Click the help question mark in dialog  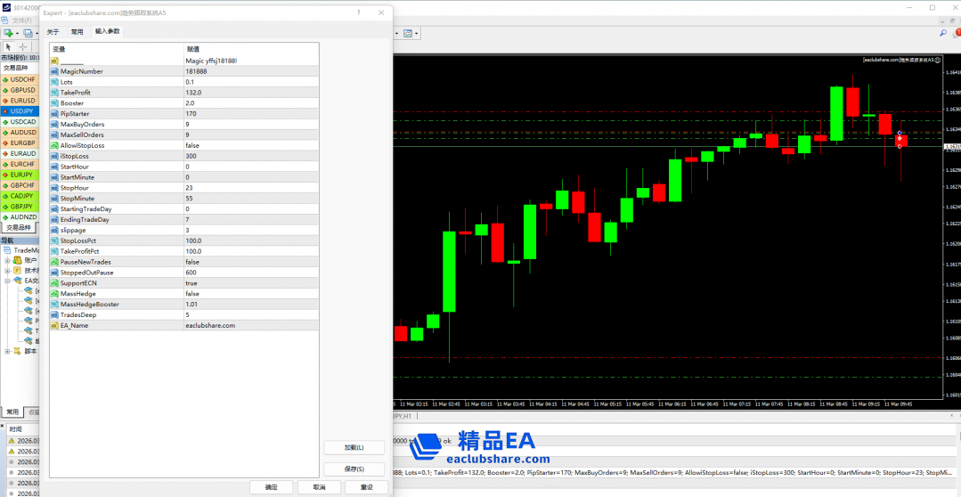pos(358,13)
